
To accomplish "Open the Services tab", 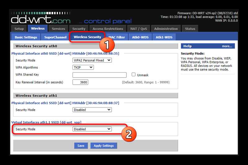I will [x=58, y=29].
